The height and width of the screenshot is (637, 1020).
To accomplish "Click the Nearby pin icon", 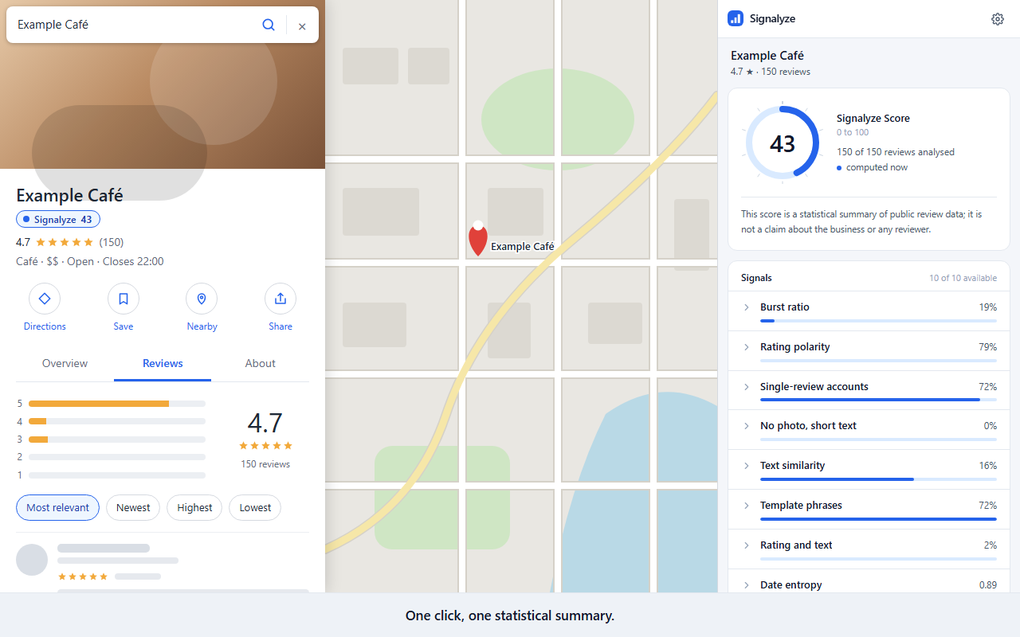I will 202,299.
